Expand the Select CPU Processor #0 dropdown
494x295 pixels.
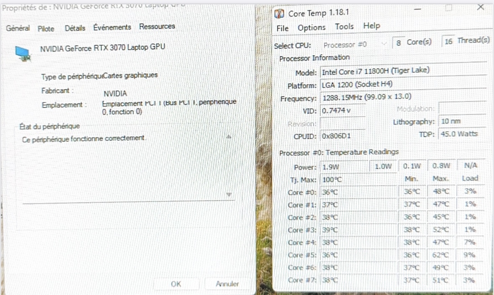[354, 44]
